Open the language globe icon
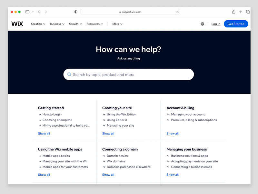This screenshot has width=258, height=194. point(203,24)
